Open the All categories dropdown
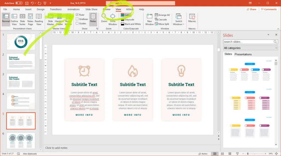 250,48
